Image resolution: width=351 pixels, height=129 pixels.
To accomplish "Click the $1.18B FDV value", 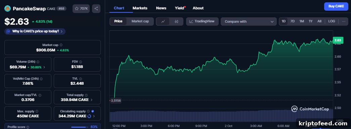I will pos(77,67).
